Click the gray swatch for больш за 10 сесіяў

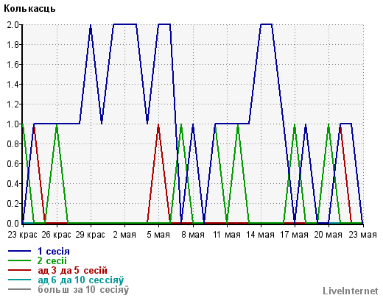click(19, 289)
